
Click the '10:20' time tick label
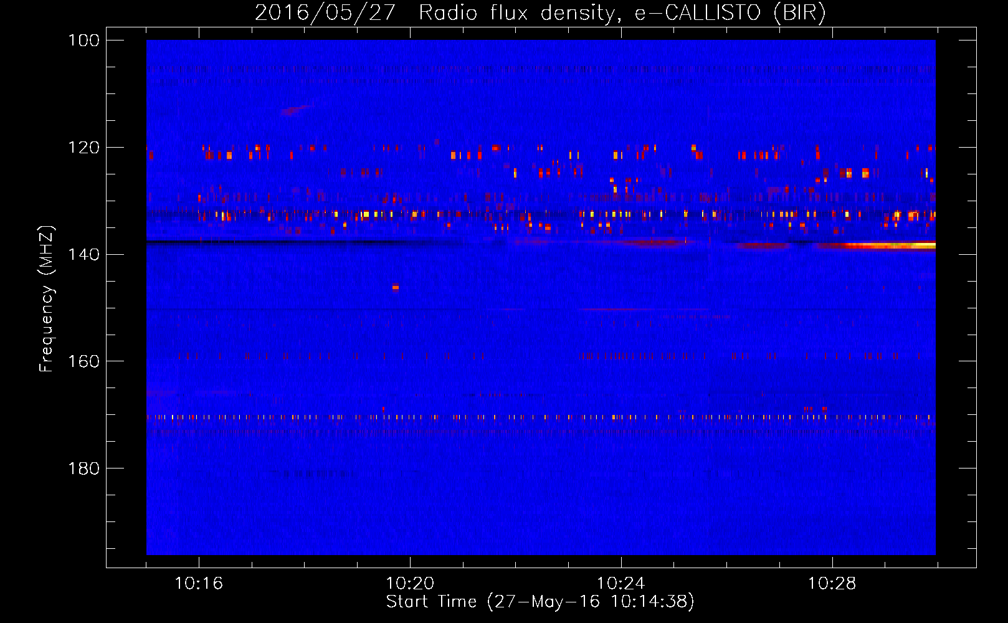[410, 584]
